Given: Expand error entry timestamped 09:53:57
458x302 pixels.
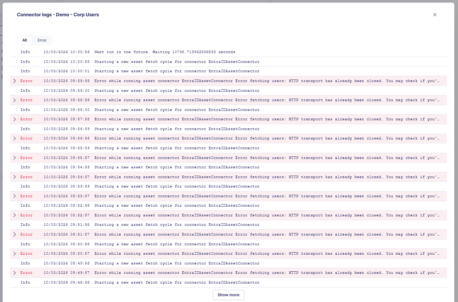Looking at the screenshot, I should 14,196.
